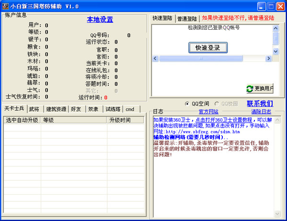Click the 辅助检测网络 bold log line
287x221 pixels.
tap(191, 137)
